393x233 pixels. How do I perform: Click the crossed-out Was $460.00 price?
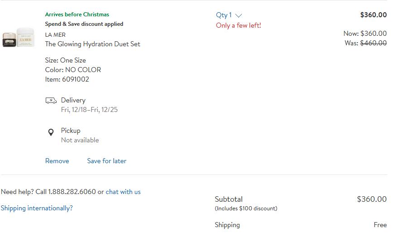tap(373, 43)
